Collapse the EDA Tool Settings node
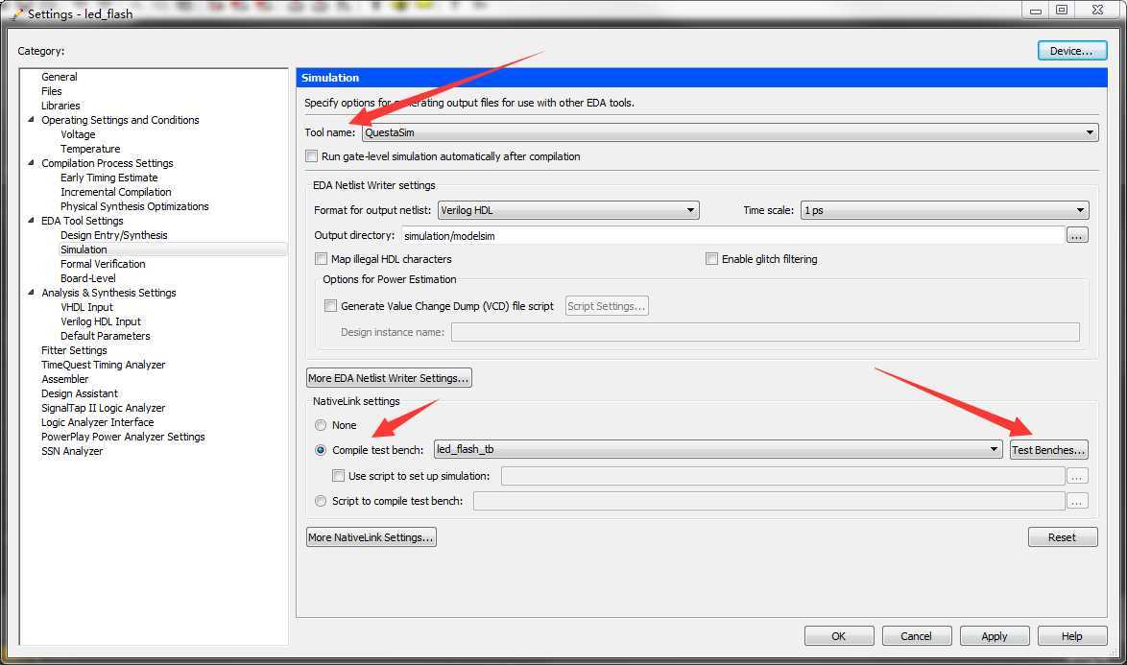The height and width of the screenshot is (665, 1127). (31, 221)
